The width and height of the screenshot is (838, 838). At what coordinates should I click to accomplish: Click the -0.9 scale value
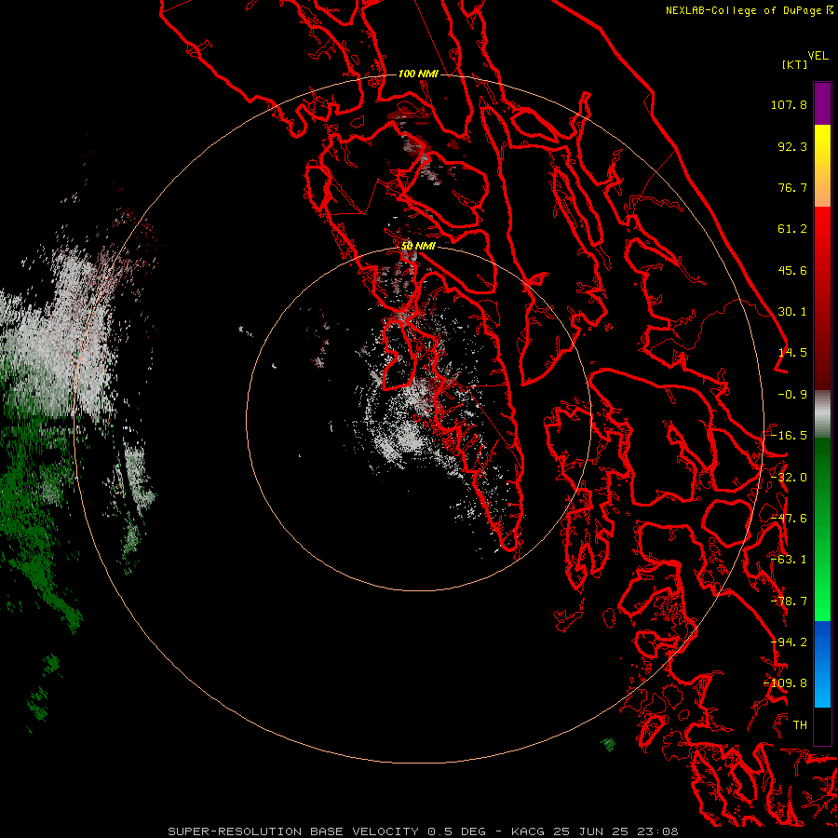coord(792,395)
